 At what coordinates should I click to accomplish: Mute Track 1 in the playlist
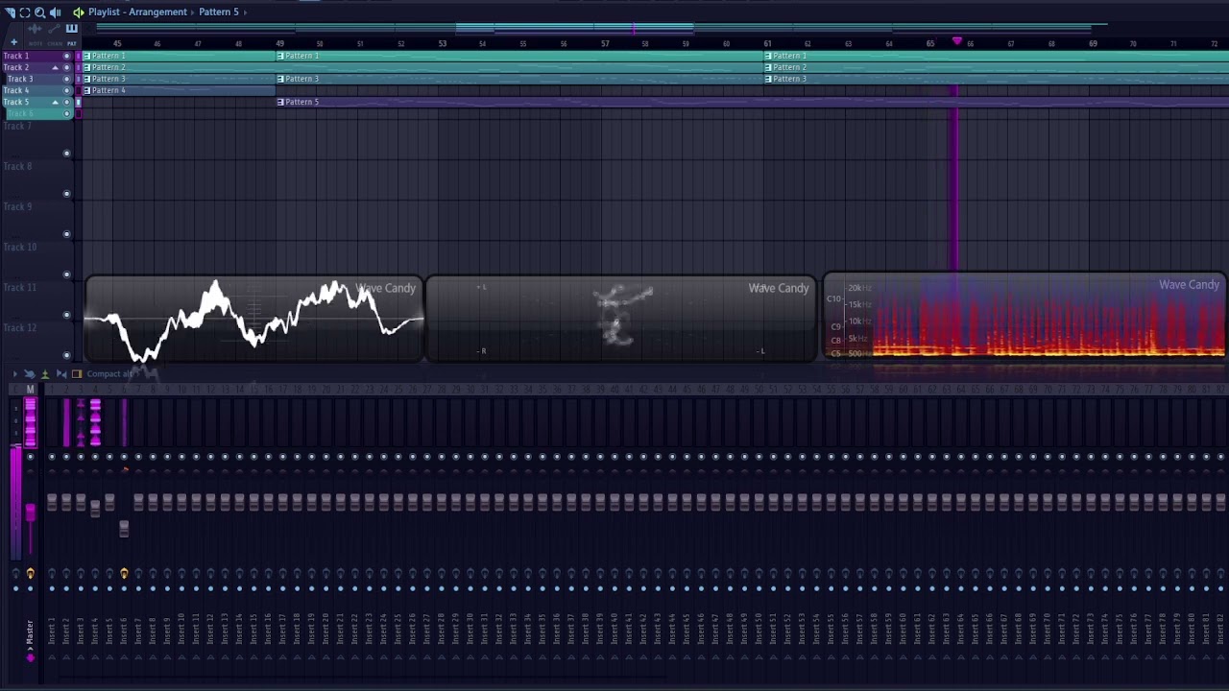click(66, 56)
